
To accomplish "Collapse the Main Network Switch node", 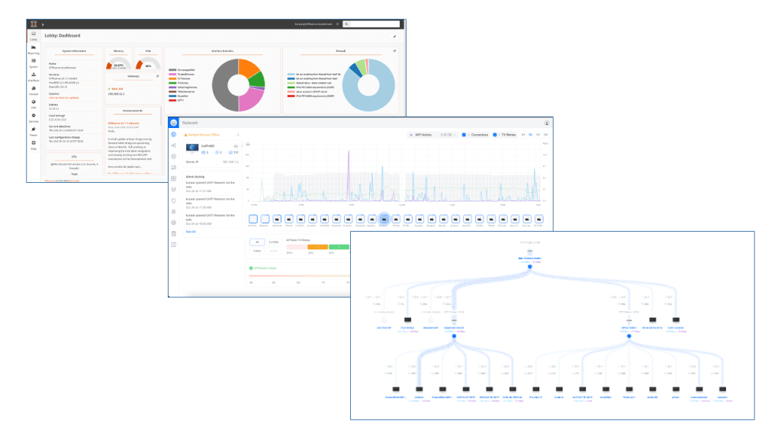I will point(529,266).
